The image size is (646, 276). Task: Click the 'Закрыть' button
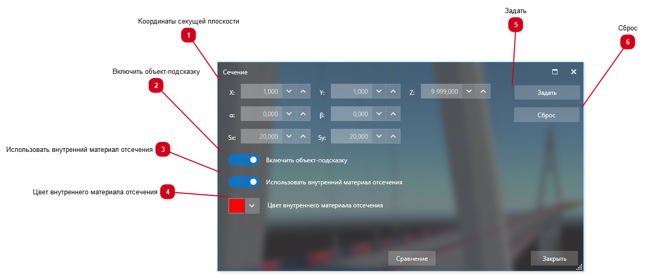pyautogui.click(x=554, y=259)
